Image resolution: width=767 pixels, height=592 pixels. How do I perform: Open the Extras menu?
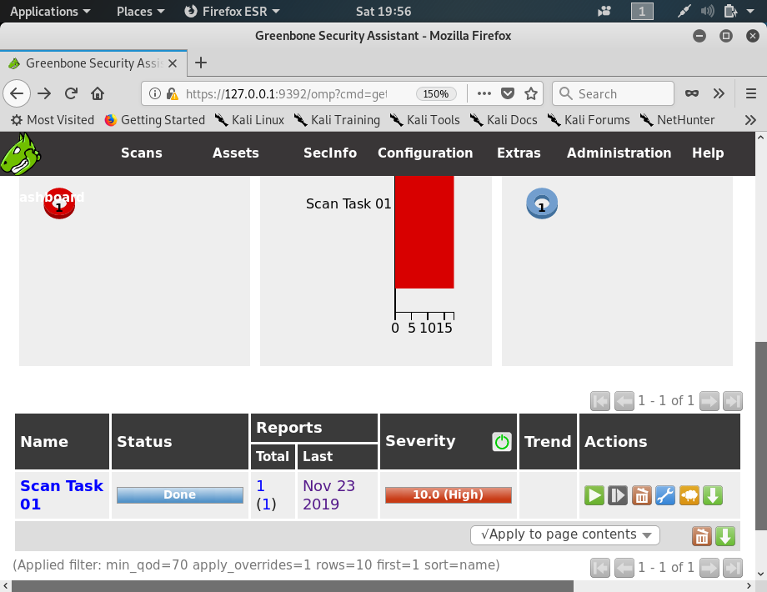pyautogui.click(x=519, y=153)
